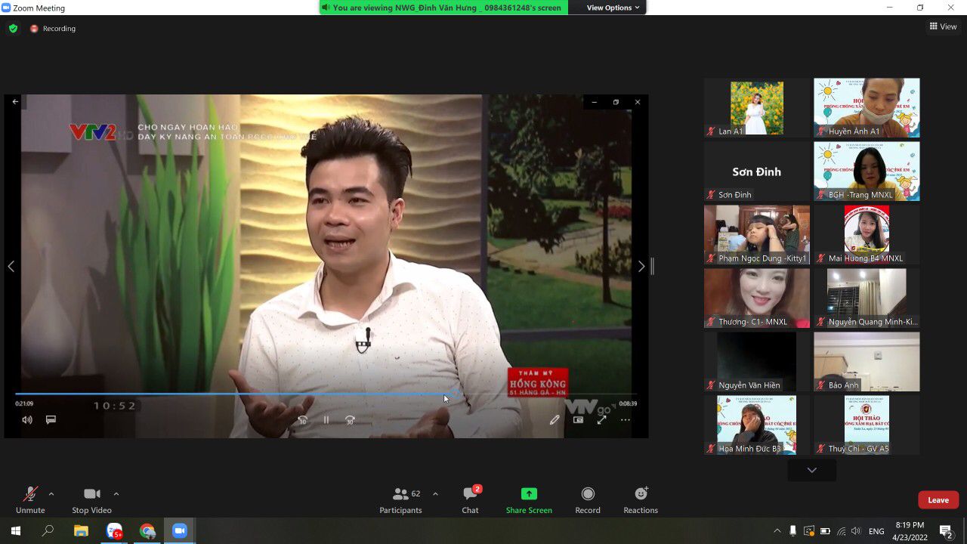This screenshot has width=967, height=544.
Task: Enter fullscreen in the shared video player
Action: [x=601, y=420]
